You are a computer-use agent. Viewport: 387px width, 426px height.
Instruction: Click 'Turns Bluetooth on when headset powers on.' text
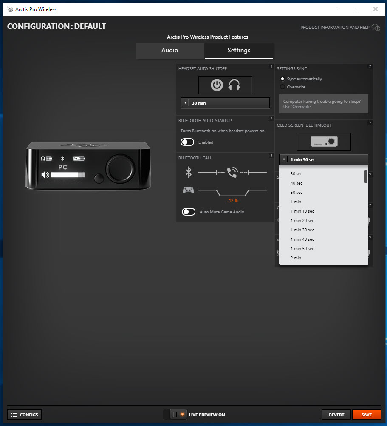pos(223,131)
